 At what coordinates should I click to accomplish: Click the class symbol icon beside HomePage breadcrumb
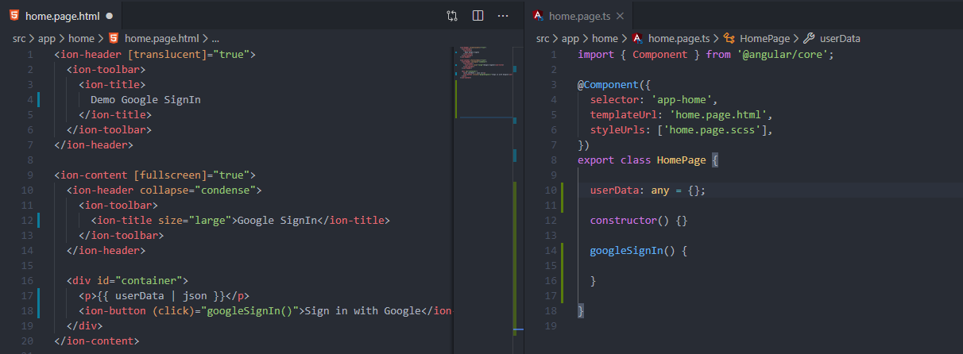[x=729, y=38]
